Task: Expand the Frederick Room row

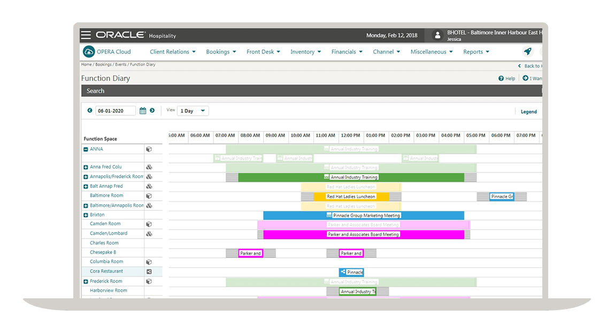Action: click(86, 281)
